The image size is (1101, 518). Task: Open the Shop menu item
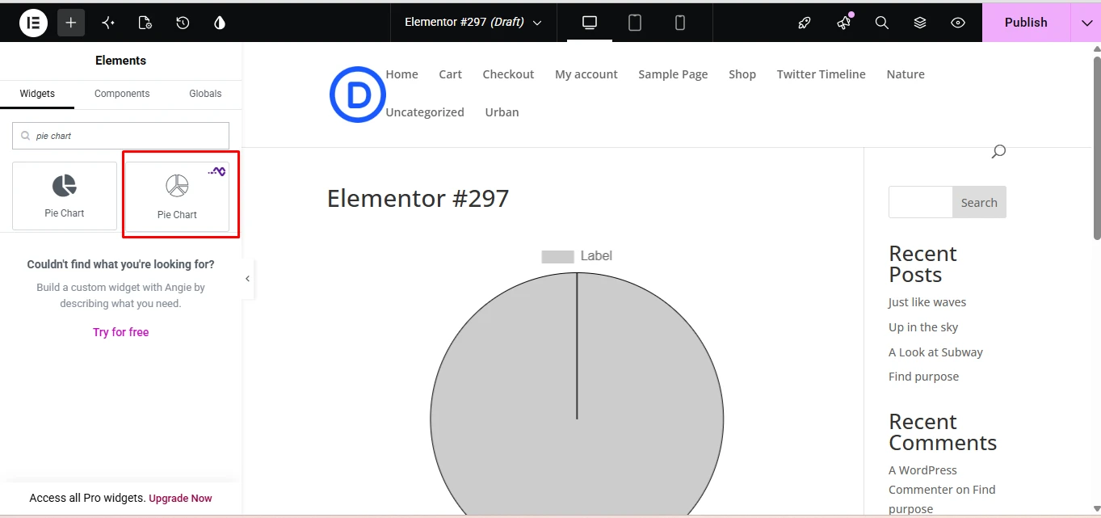[x=742, y=74]
